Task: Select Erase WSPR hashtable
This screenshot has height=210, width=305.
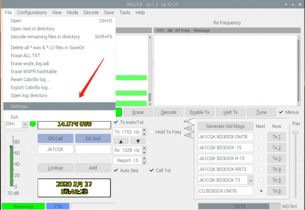Action: 59,72
